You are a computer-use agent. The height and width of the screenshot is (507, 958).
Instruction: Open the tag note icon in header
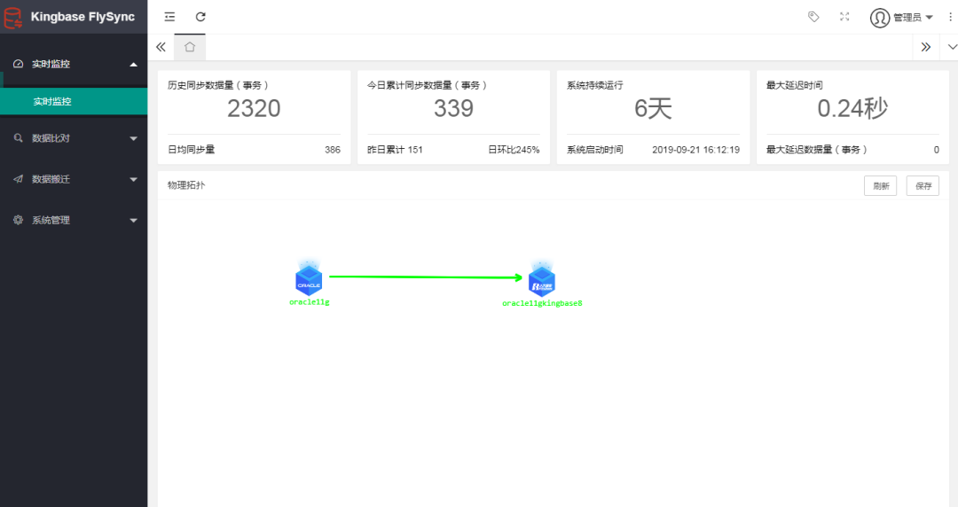(813, 17)
